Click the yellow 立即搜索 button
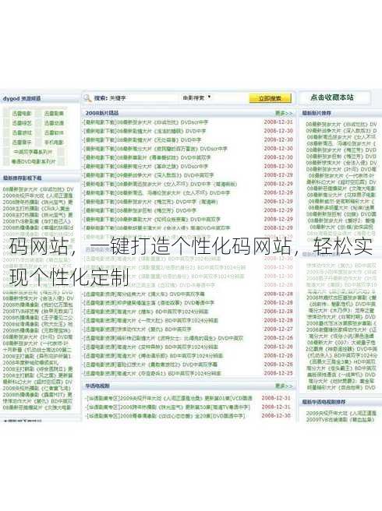The height and width of the screenshot is (511, 382). point(270,98)
